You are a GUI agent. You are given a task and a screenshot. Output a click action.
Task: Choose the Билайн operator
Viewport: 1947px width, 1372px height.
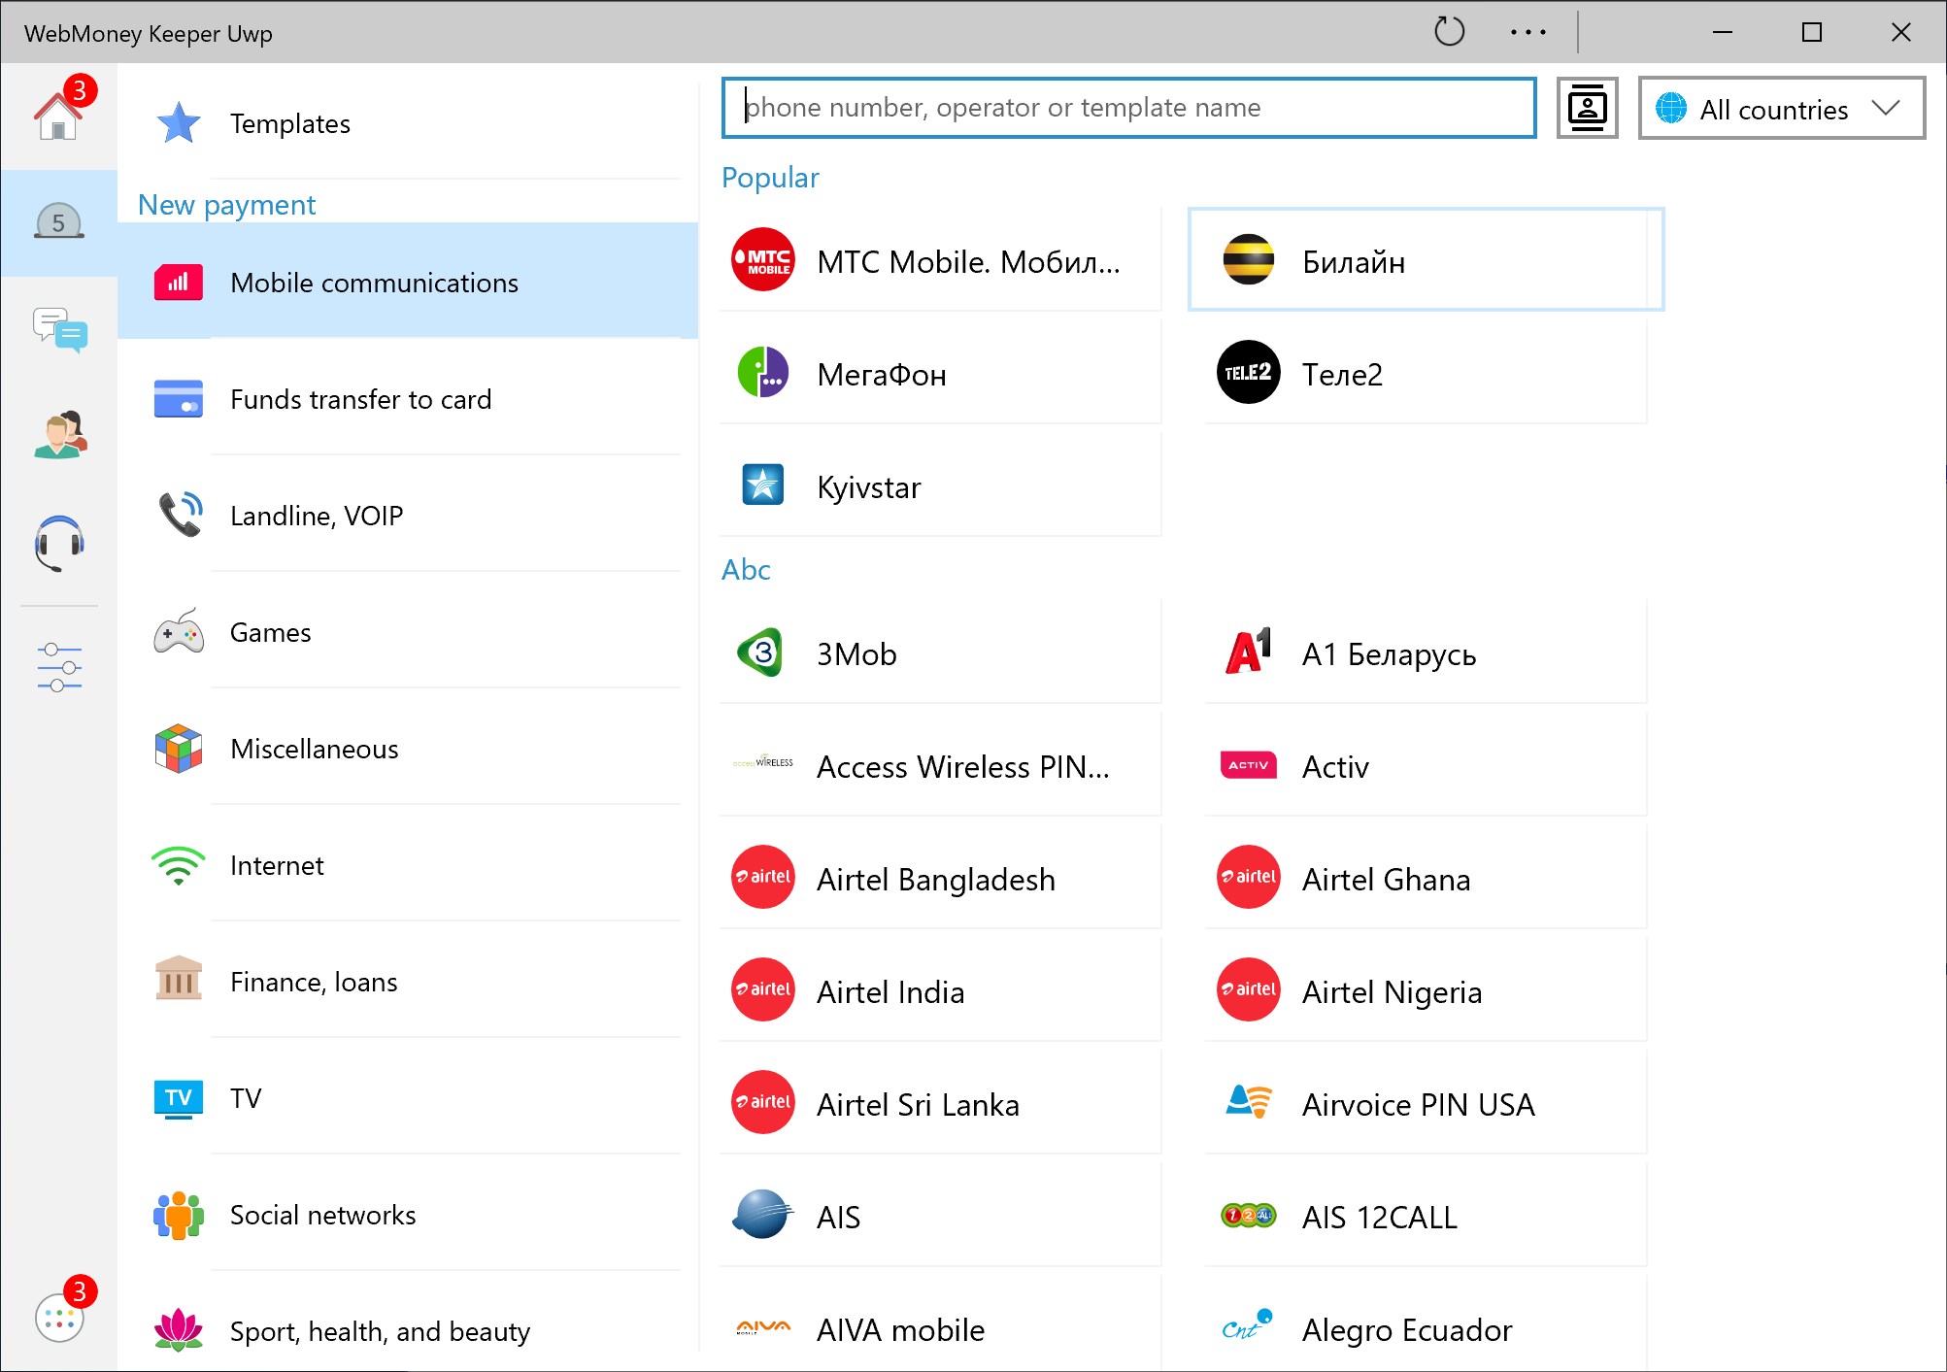pos(1425,260)
